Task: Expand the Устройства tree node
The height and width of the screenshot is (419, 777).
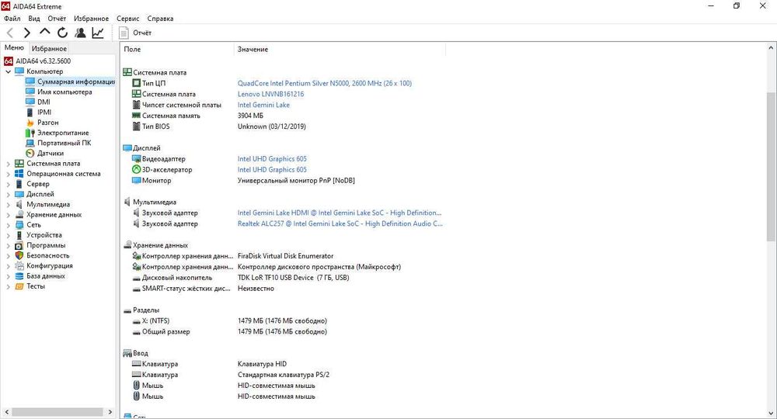Action: click(x=8, y=235)
